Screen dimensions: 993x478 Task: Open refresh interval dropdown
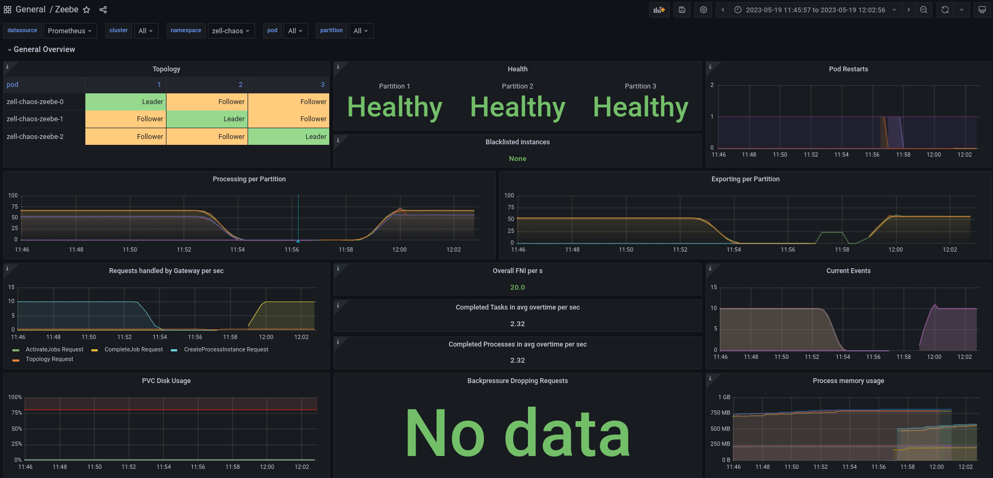961,10
